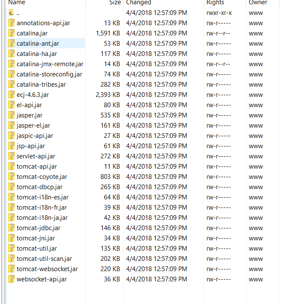Select the file name tomcat-util-scan.jar
This screenshot has height=304, width=286.
(44, 259)
